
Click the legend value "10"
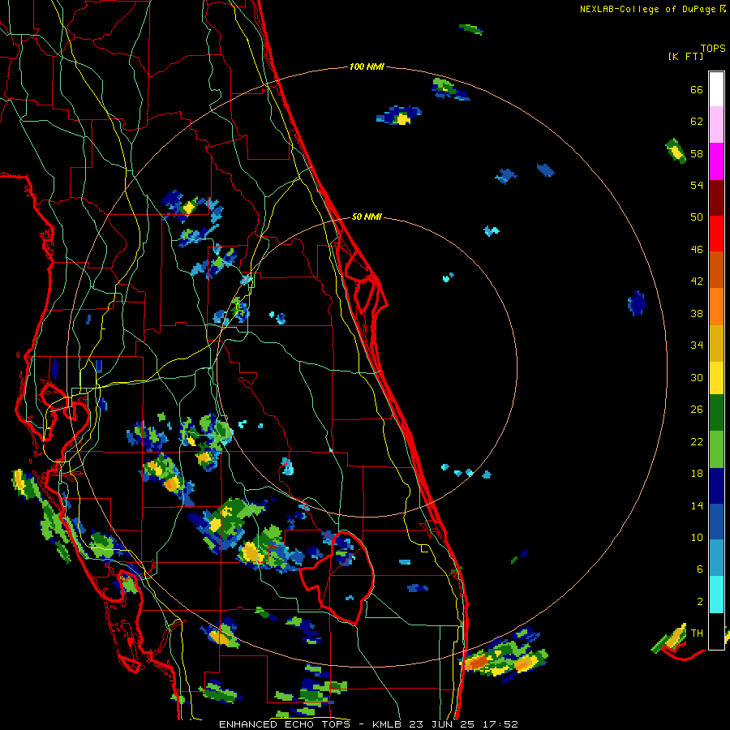coord(697,538)
